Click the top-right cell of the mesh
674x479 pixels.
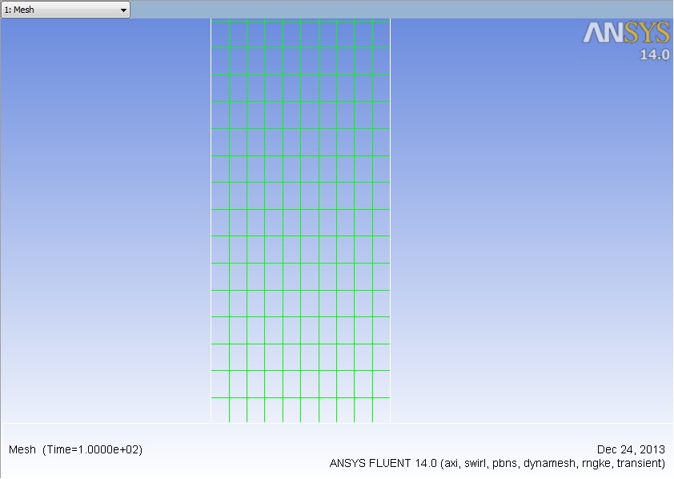click(x=381, y=34)
